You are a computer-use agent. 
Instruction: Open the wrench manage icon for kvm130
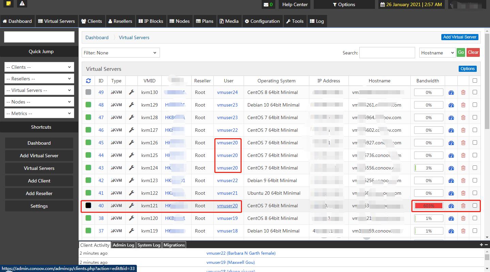(131, 92)
